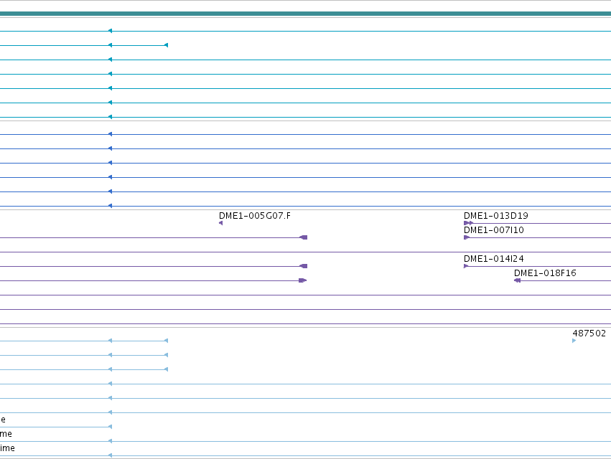Click purple exon block on DME1-014I24 row
The image size is (611, 459).
pos(303,266)
